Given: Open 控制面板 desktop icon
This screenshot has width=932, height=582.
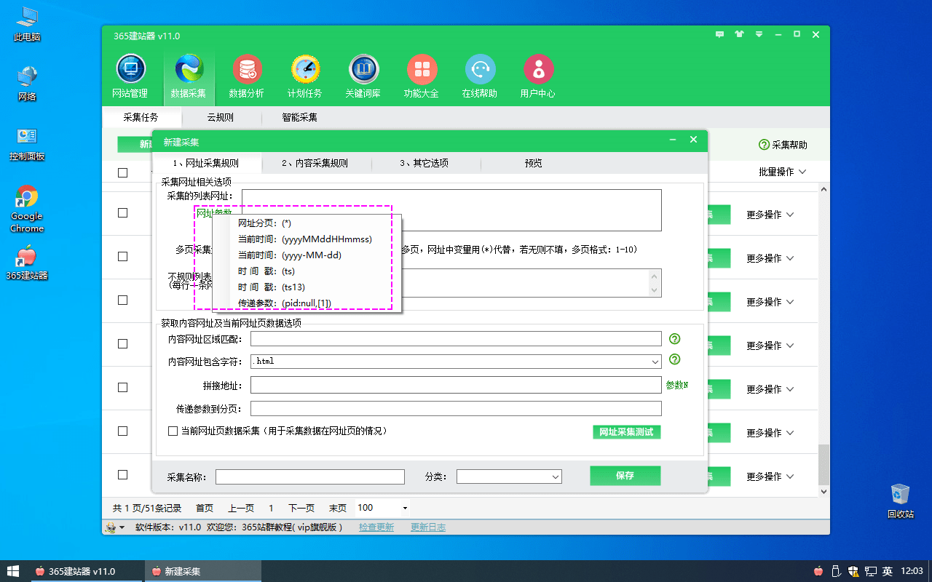Looking at the screenshot, I should (x=27, y=144).
